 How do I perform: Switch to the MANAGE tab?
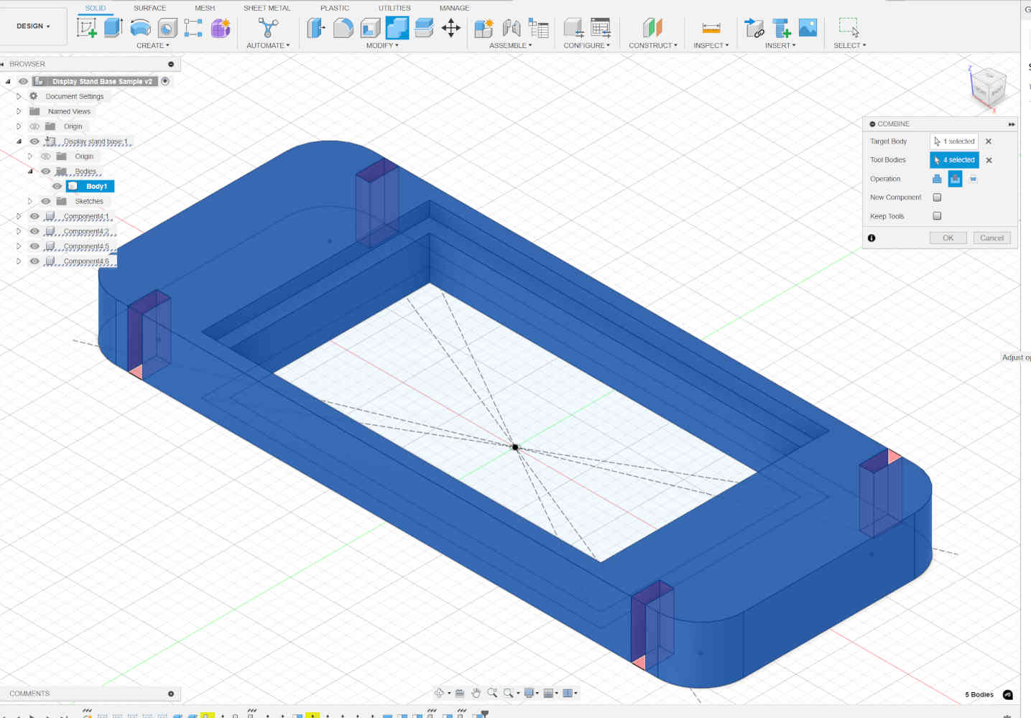pyautogui.click(x=454, y=8)
